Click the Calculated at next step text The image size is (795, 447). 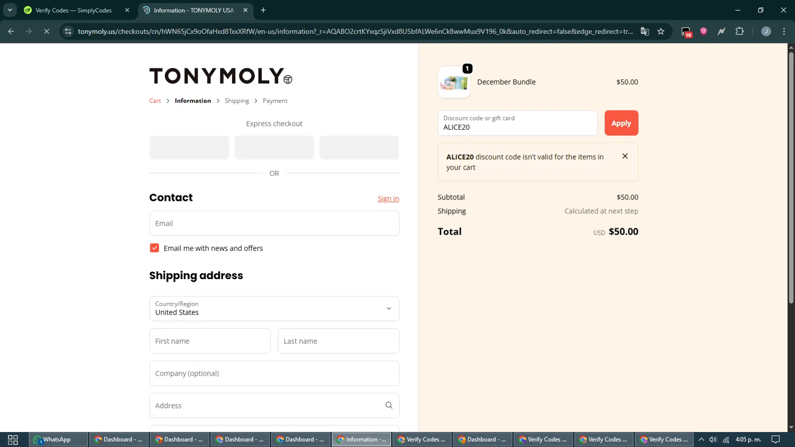tap(601, 211)
